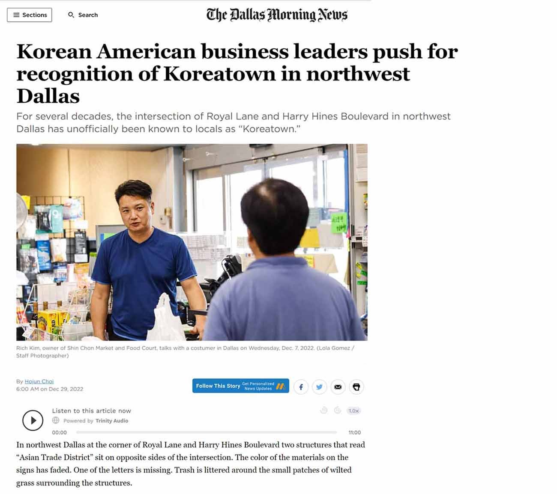557x494 pixels.
Task: Click the Koreatown article headline
Action: tap(237, 74)
